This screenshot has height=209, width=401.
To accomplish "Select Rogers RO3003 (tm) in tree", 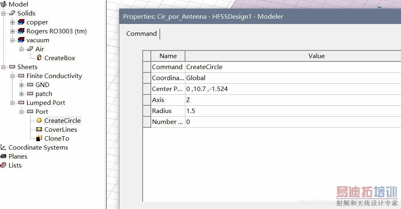I will point(57,31).
